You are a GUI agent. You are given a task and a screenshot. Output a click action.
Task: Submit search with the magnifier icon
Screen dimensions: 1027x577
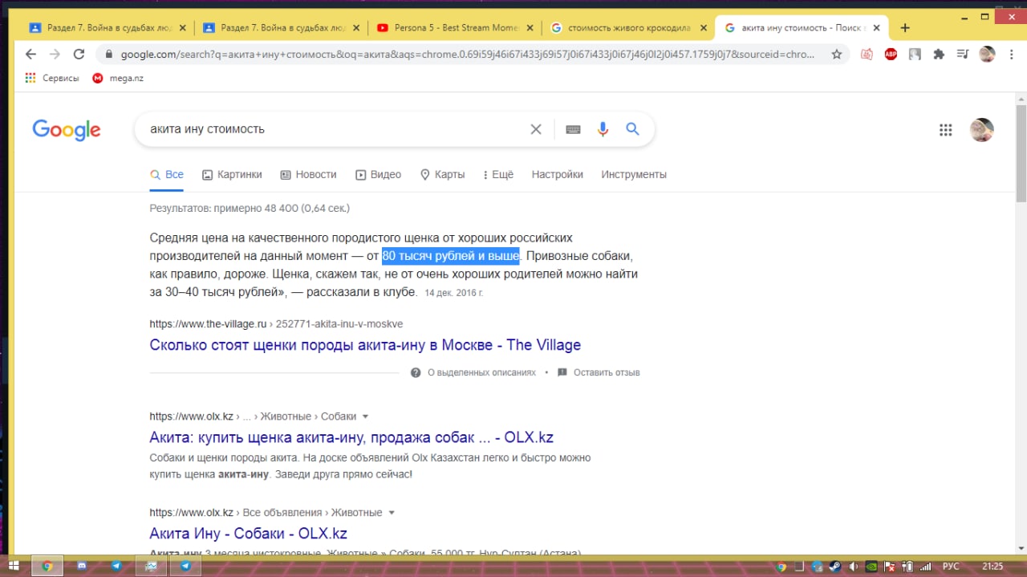point(633,128)
